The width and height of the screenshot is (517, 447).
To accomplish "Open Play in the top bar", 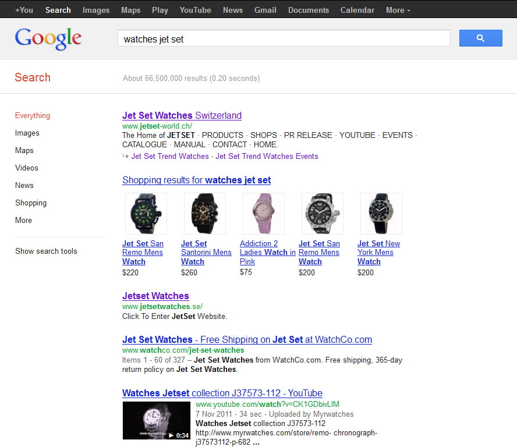I will pos(160,10).
